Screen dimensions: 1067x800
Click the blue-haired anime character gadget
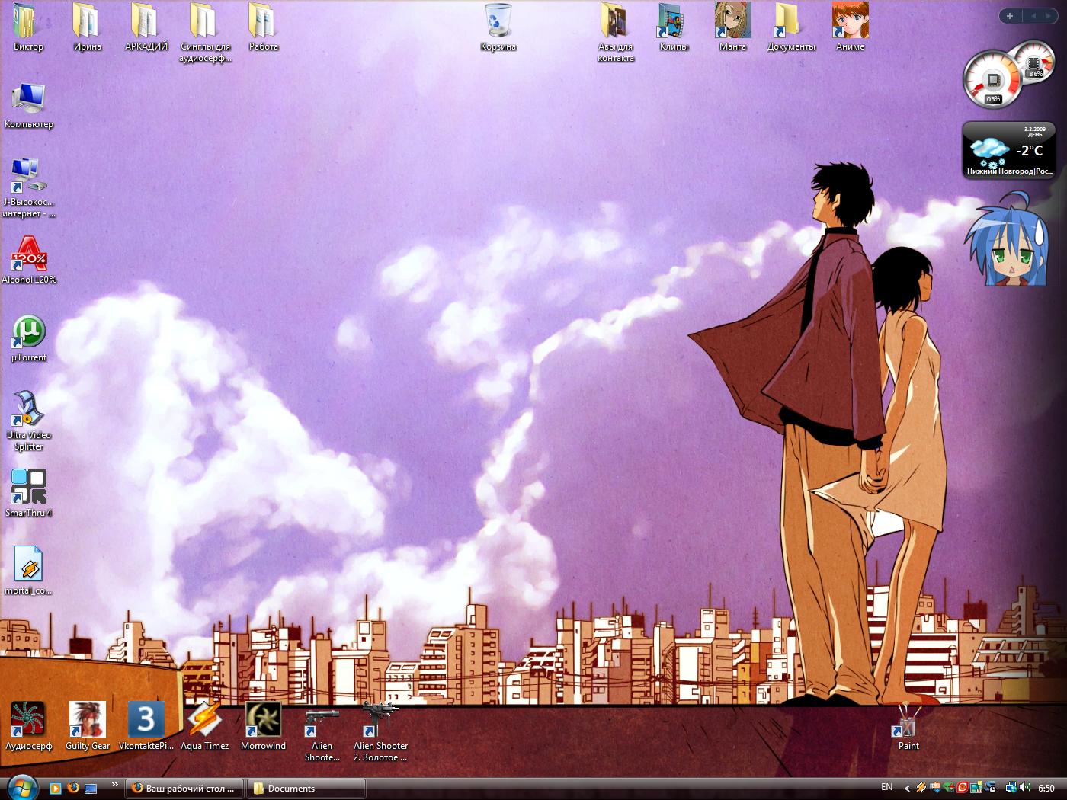point(1008,240)
